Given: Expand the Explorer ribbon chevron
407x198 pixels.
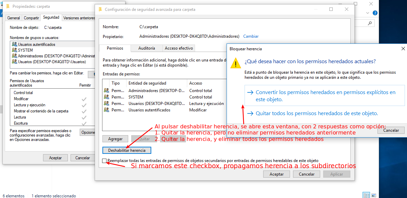Looking at the screenshot, I should coord(368,13).
